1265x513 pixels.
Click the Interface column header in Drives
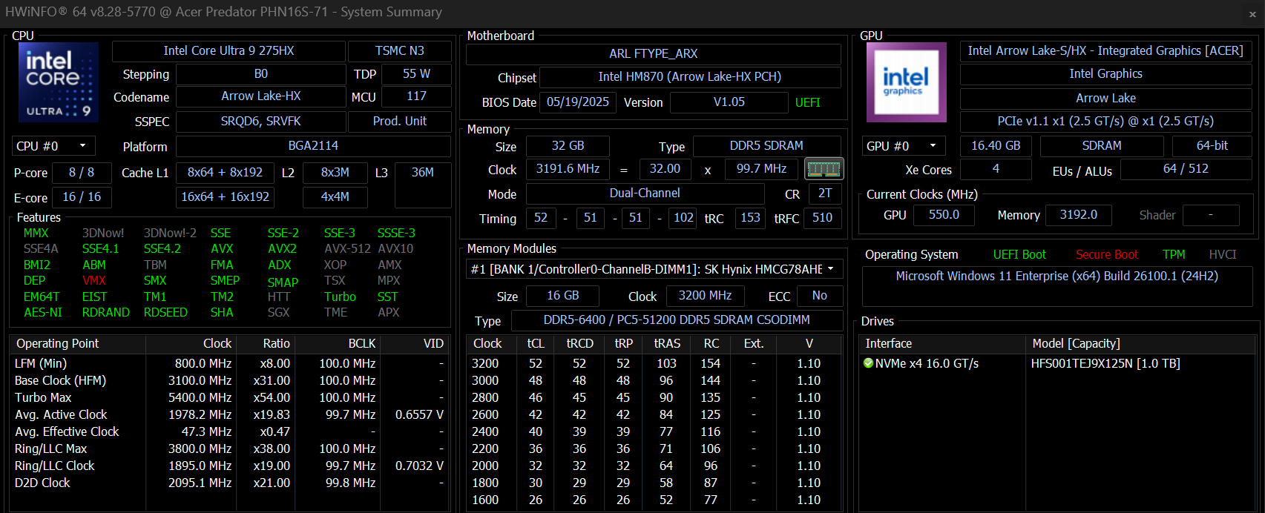(x=942, y=343)
